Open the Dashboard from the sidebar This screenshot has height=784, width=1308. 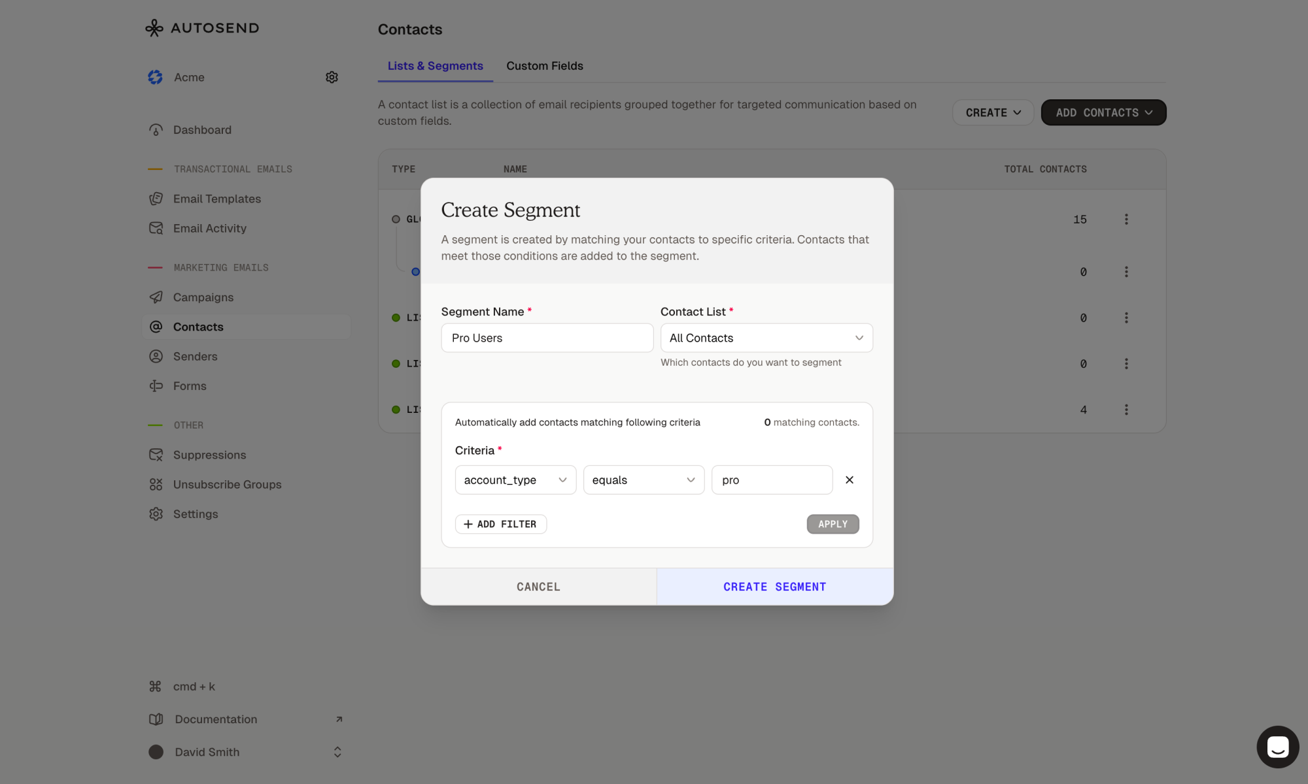[x=201, y=129]
